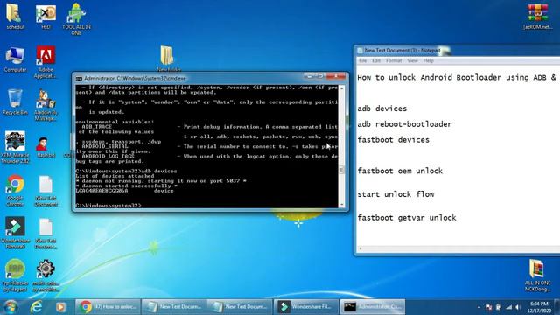560x315 pixels.
Task: Click the 'fastboot devices' line in Notepad
Action: (393, 140)
